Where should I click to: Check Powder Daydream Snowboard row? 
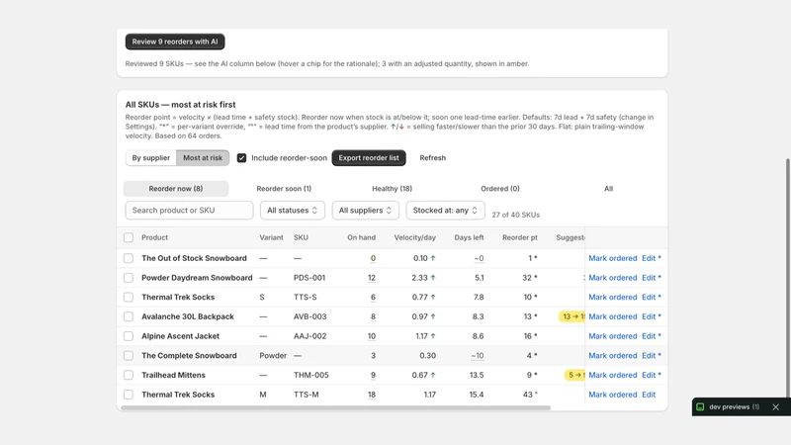[129, 278]
